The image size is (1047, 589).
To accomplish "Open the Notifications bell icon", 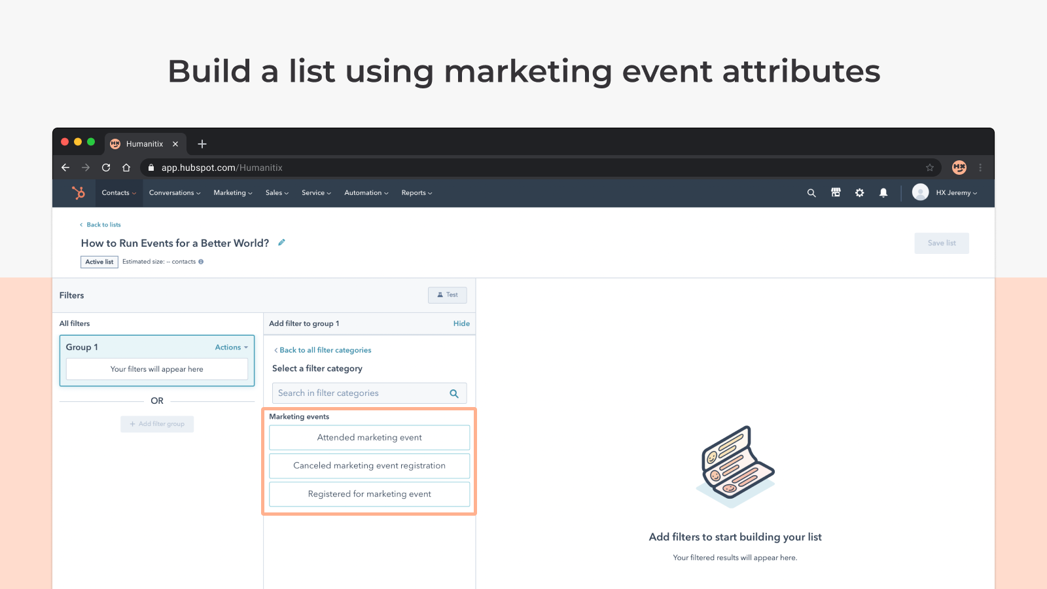I will coord(883,192).
